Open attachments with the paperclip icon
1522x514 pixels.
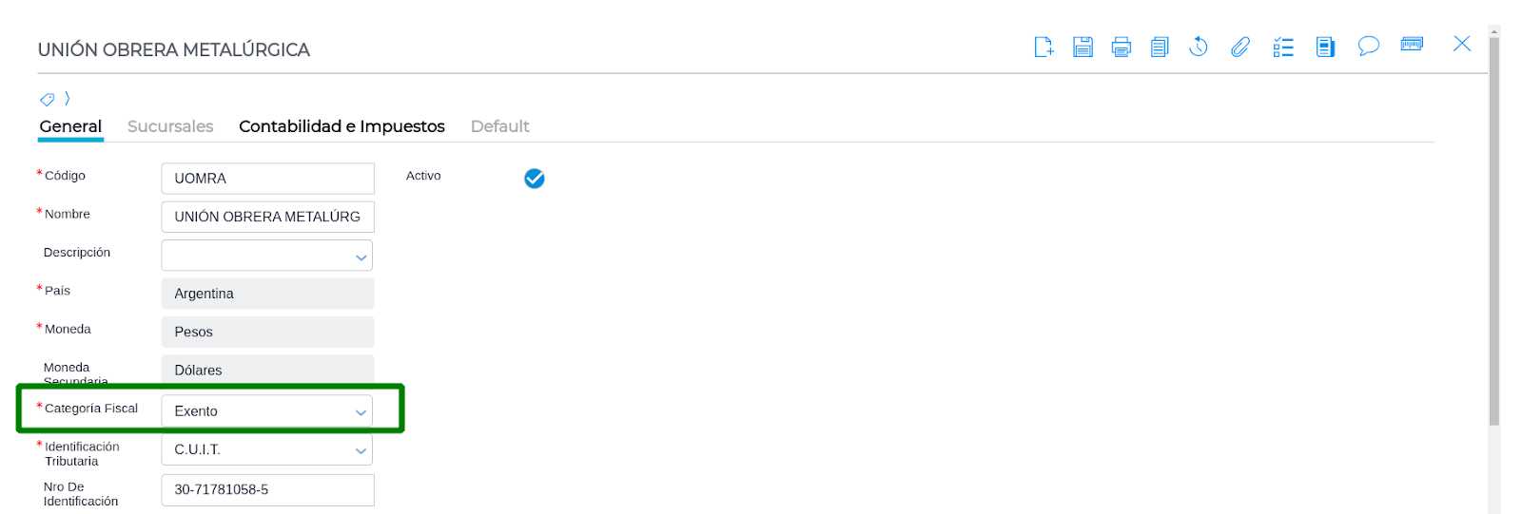pos(1239,47)
